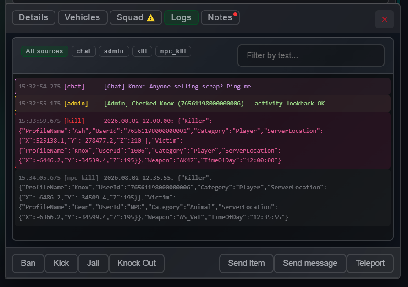Select the kill log entry with AK47

(203, 140)
